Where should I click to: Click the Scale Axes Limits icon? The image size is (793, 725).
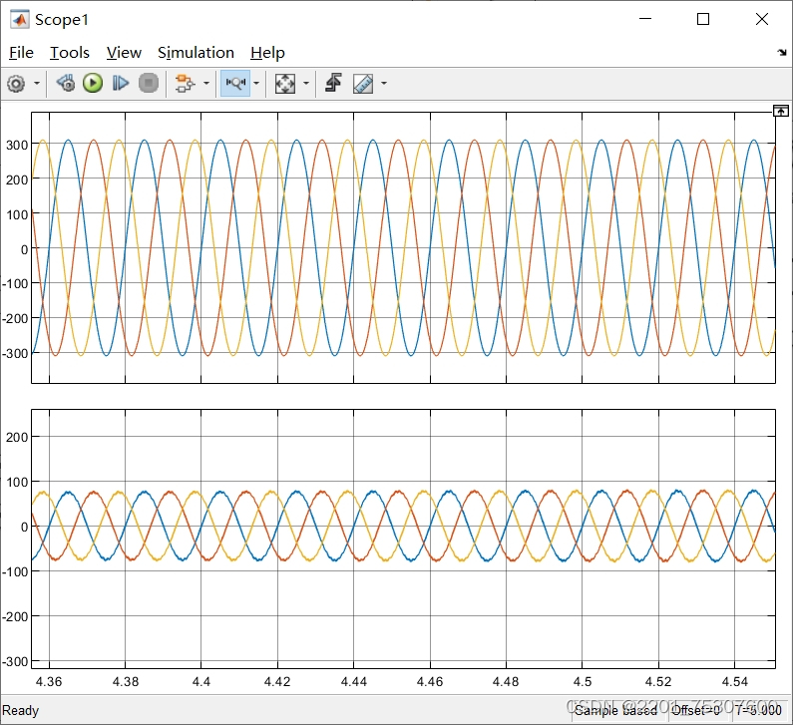[x=285, y=84]
